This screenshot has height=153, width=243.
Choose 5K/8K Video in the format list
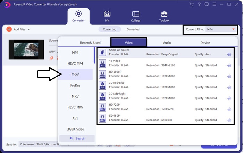click(75, 129)
